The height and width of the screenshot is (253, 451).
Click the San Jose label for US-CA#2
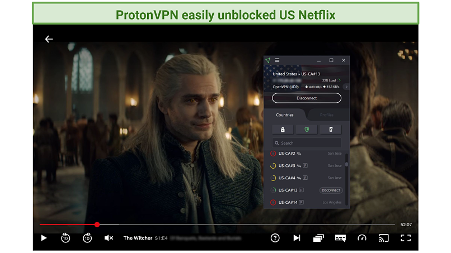tap(335, 154)
